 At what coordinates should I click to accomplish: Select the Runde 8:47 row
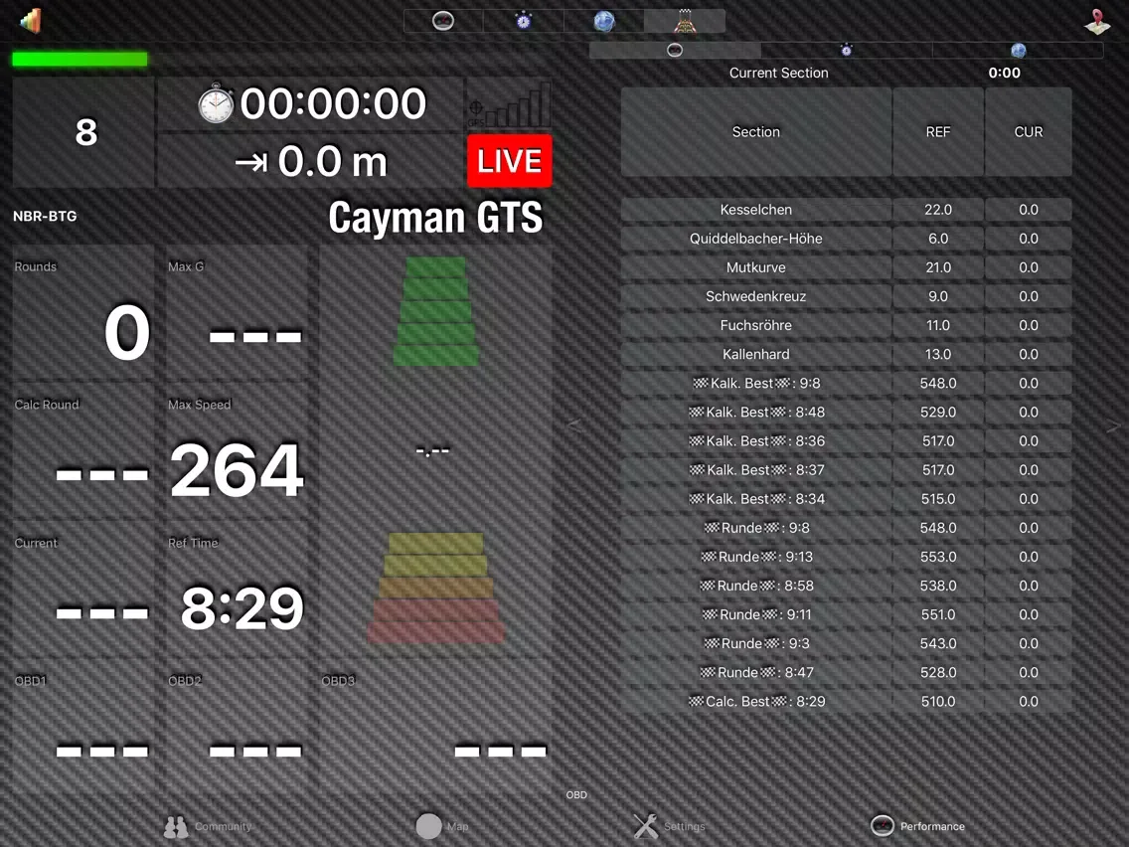click(x=846, y=672)
